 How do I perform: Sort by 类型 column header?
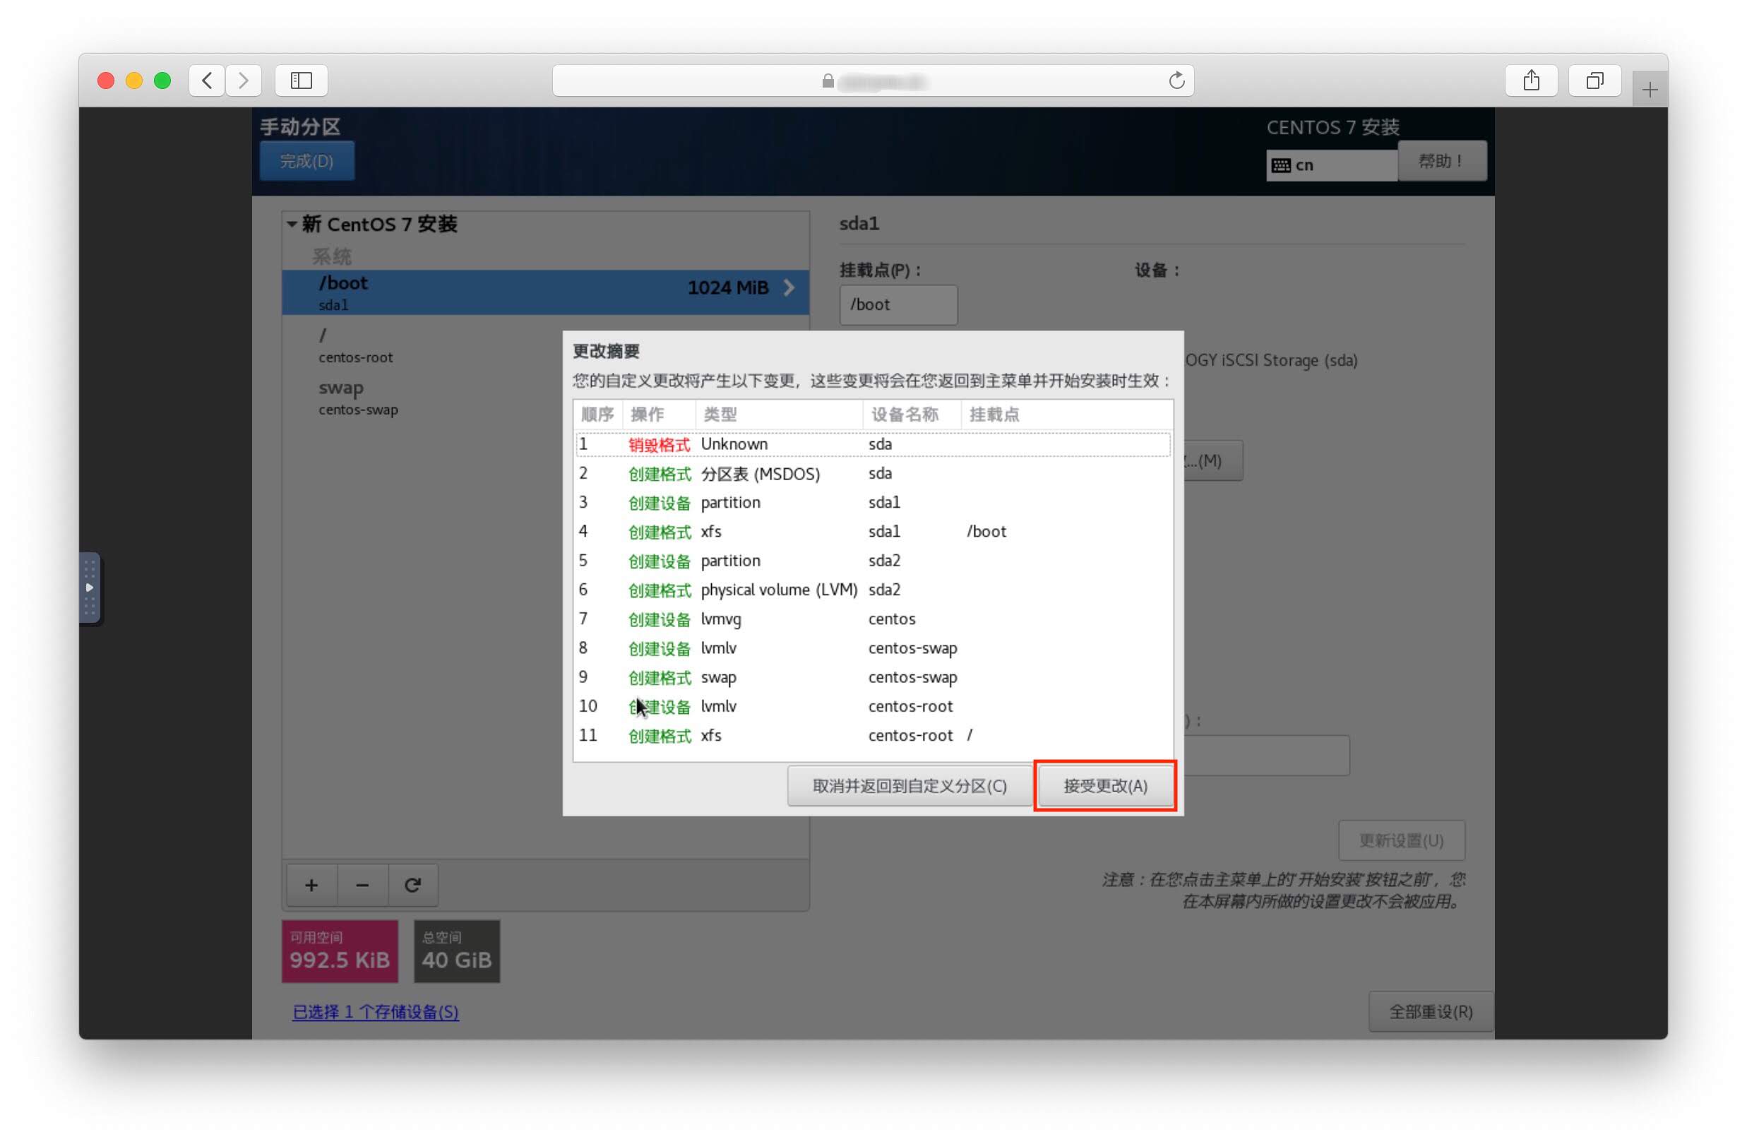(779, 414)
